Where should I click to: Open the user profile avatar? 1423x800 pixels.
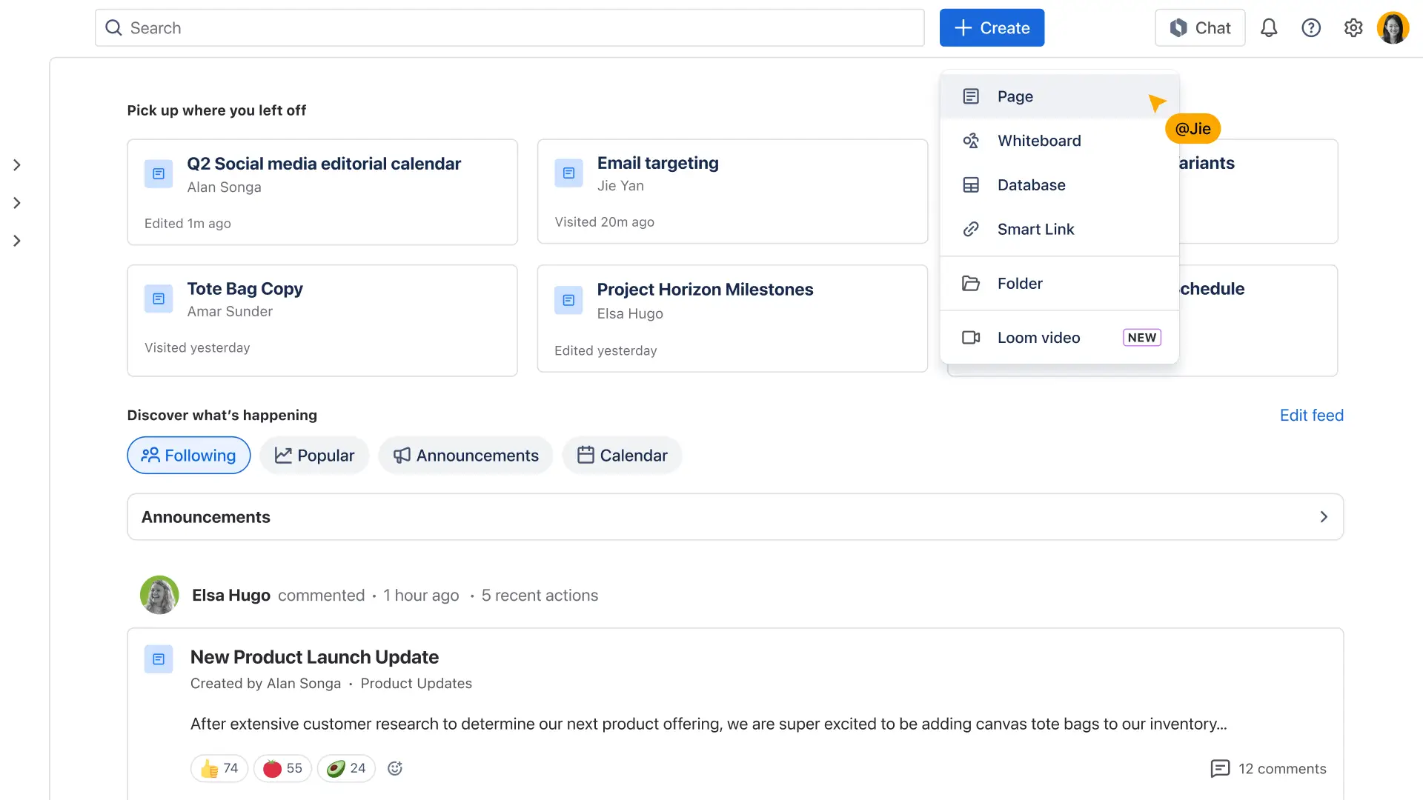click(x=1393, y=28)
